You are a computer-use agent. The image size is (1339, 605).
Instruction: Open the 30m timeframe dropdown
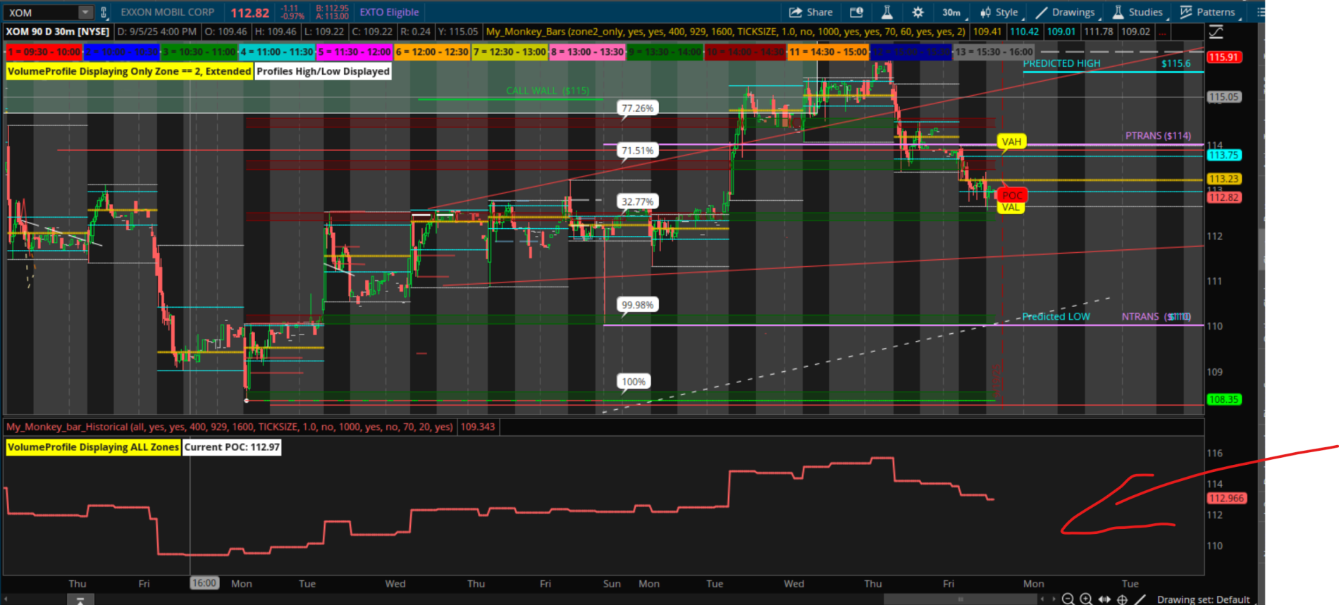952,12
